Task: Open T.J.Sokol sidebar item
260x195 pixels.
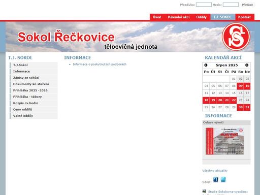Action: [34, 65]
